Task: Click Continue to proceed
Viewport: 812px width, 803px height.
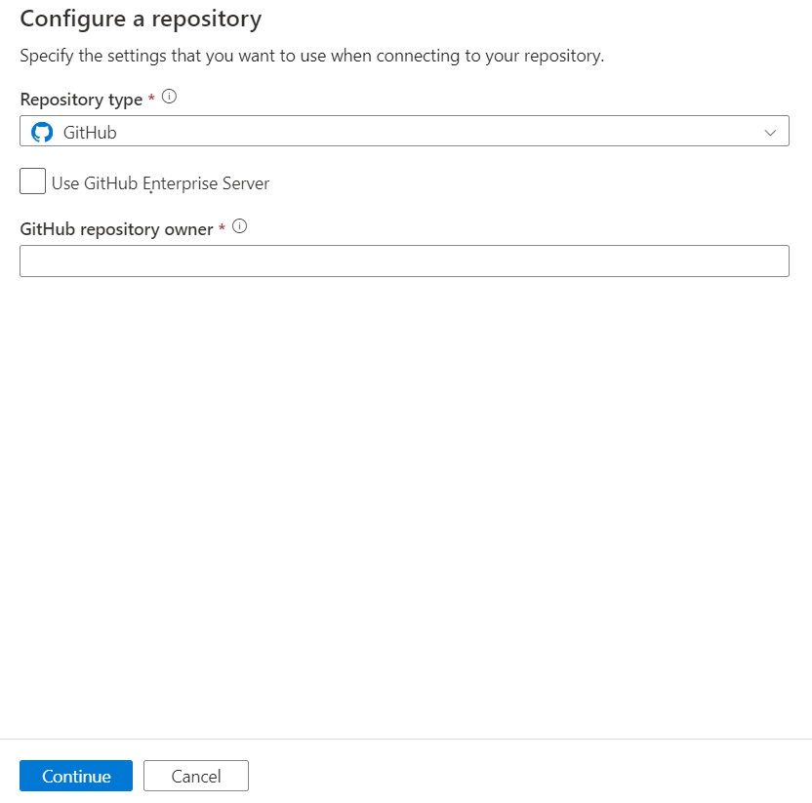Action: (x=75, y=776)
